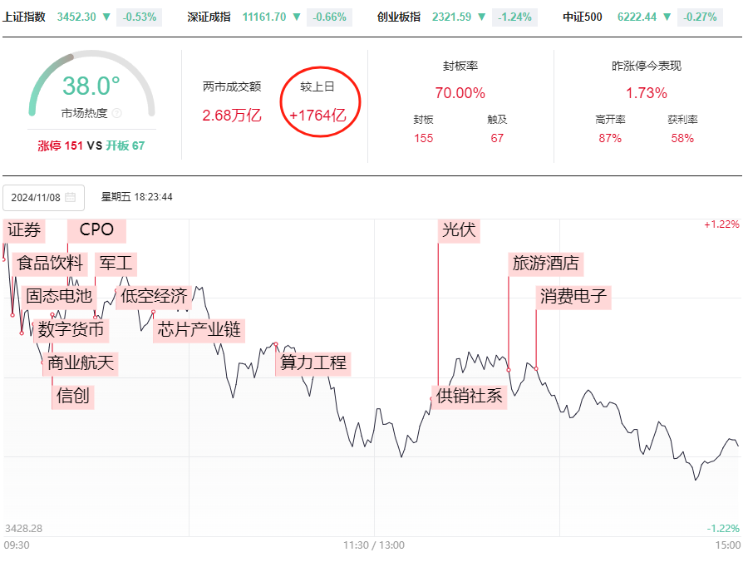Image resolution: width=748 pixels, height=567 pixels.
Task: Click the 涨停 151 count
Action: [60, 145]
